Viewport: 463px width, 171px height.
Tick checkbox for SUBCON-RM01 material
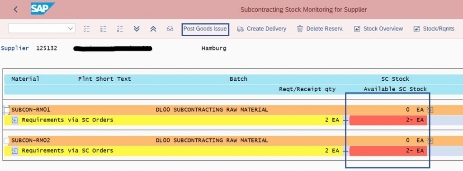(6, 110)
